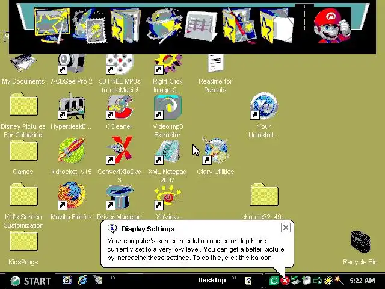Open Readme for Parents document
385x289 pixels.
(x=215, y=63)
